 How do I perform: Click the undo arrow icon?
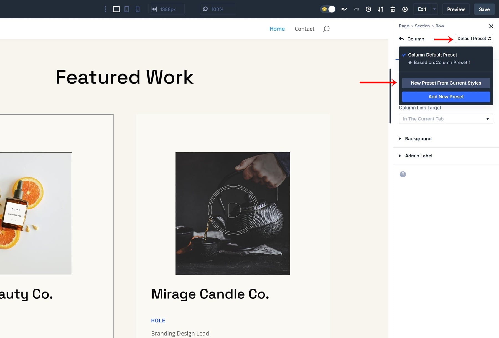point(344,9)
